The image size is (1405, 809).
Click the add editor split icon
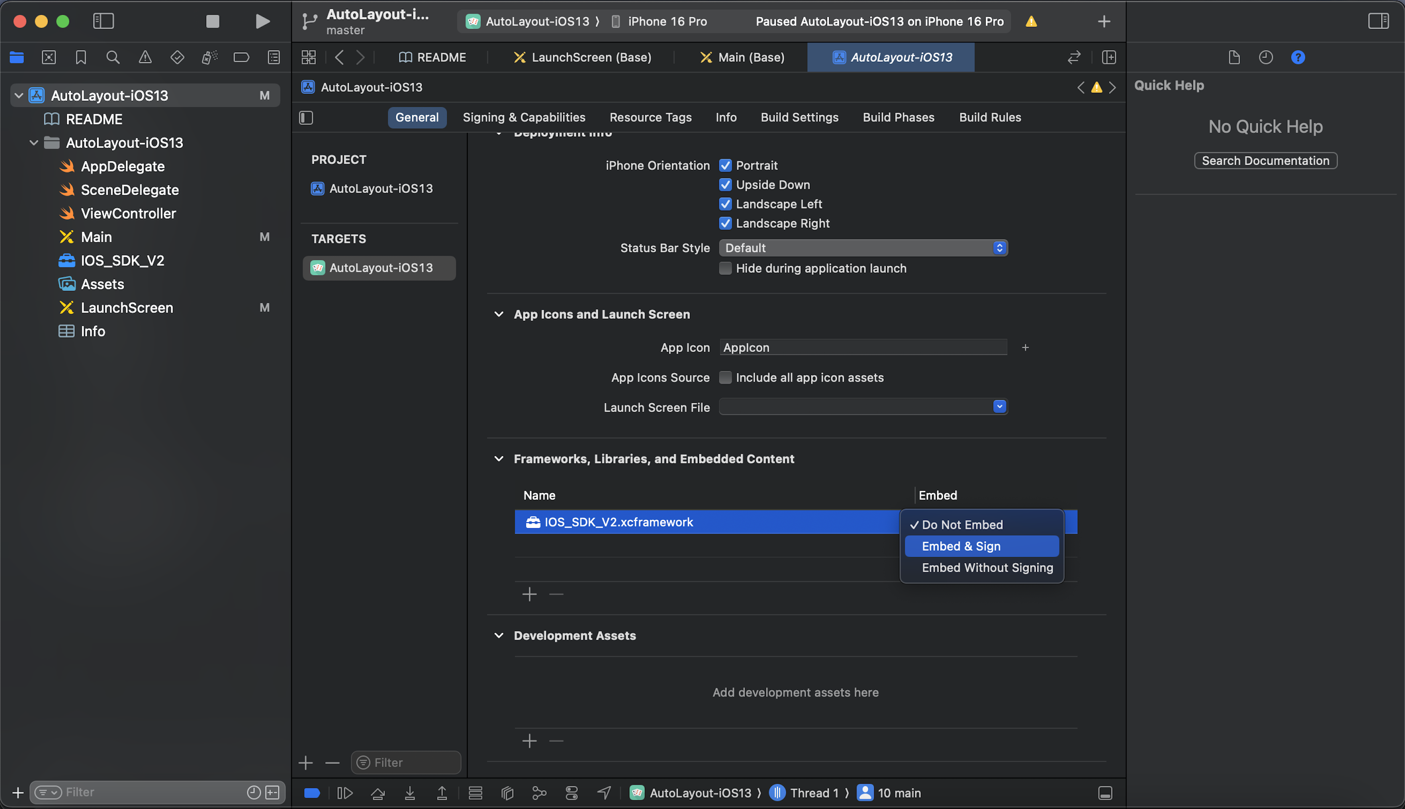(1109, 57)
